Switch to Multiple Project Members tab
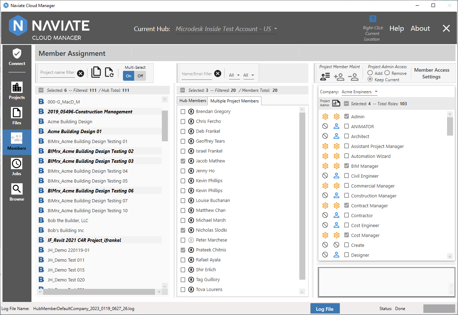458x315 pixels. coord(235,101)
